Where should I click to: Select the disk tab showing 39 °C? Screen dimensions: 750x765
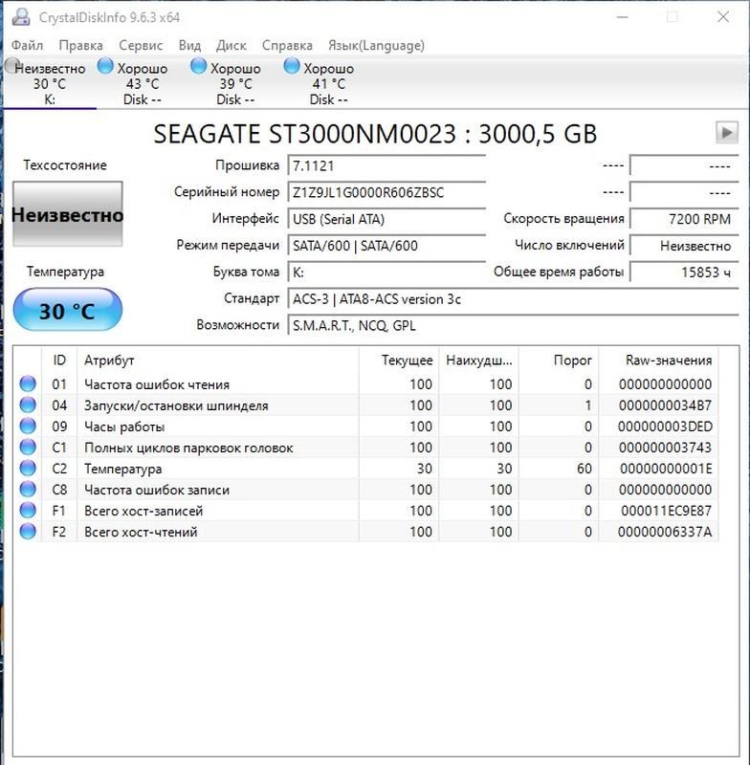pos(234,83)
